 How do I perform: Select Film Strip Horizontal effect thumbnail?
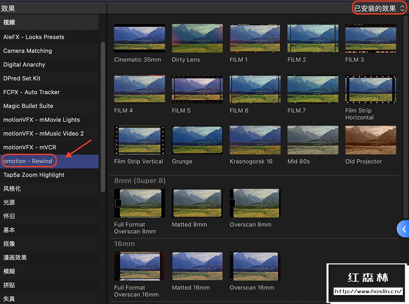pos(371,89)
